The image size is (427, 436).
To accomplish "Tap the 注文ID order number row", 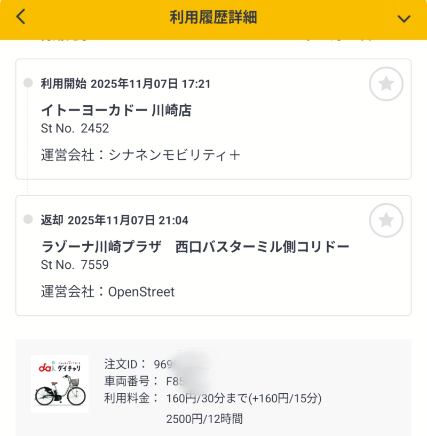I will coord(144,364).
